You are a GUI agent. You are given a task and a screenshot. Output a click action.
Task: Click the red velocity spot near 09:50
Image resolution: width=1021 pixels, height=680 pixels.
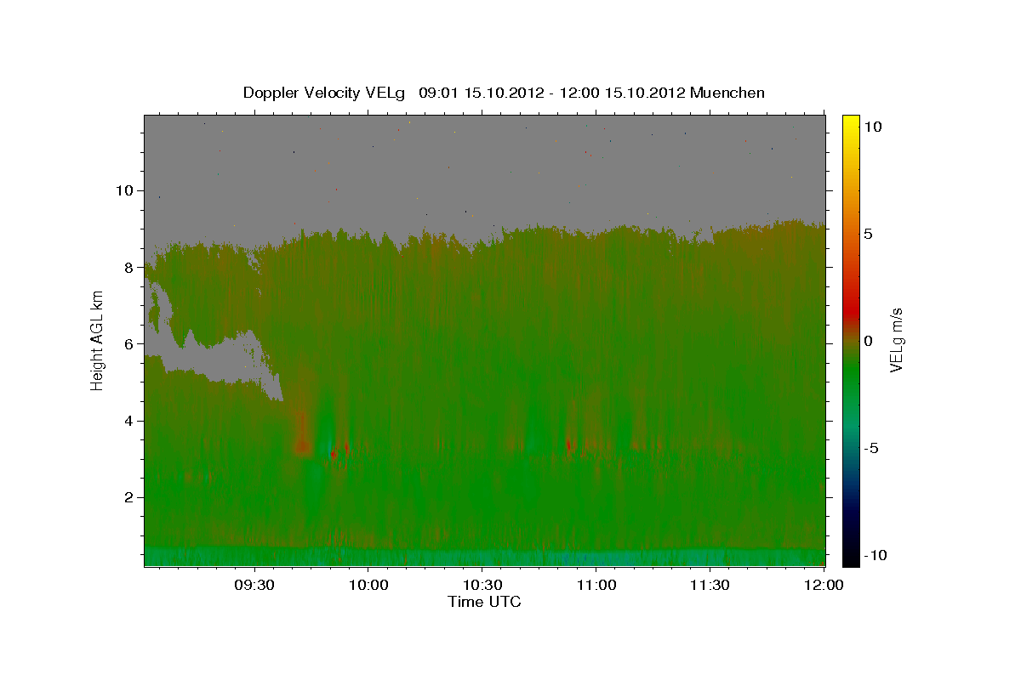tap(334, 454)
